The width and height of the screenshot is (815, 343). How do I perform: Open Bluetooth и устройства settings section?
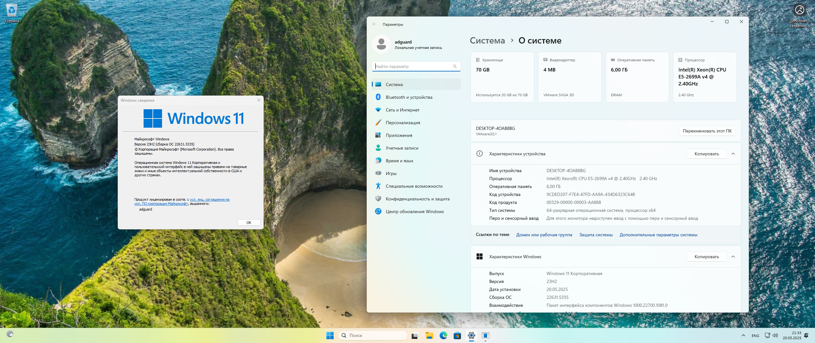(409, 97)
